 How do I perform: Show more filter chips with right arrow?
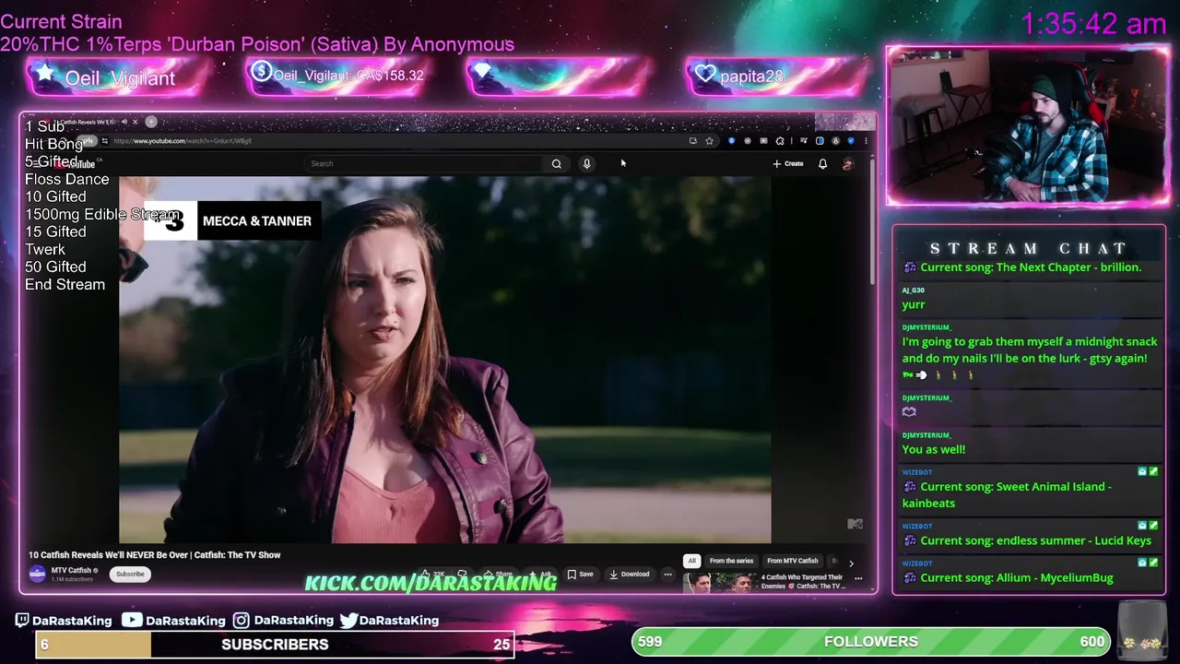point(851,563)
